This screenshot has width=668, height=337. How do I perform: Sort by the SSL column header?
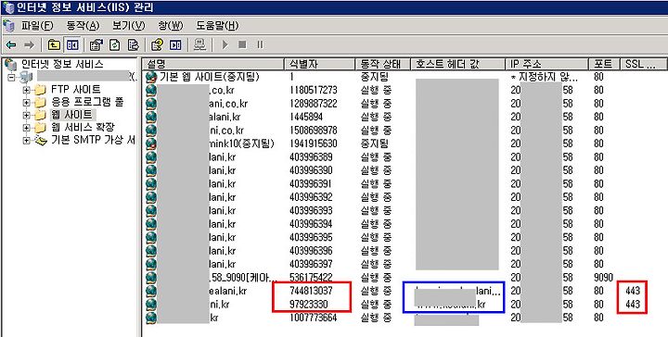click(643, 64)
